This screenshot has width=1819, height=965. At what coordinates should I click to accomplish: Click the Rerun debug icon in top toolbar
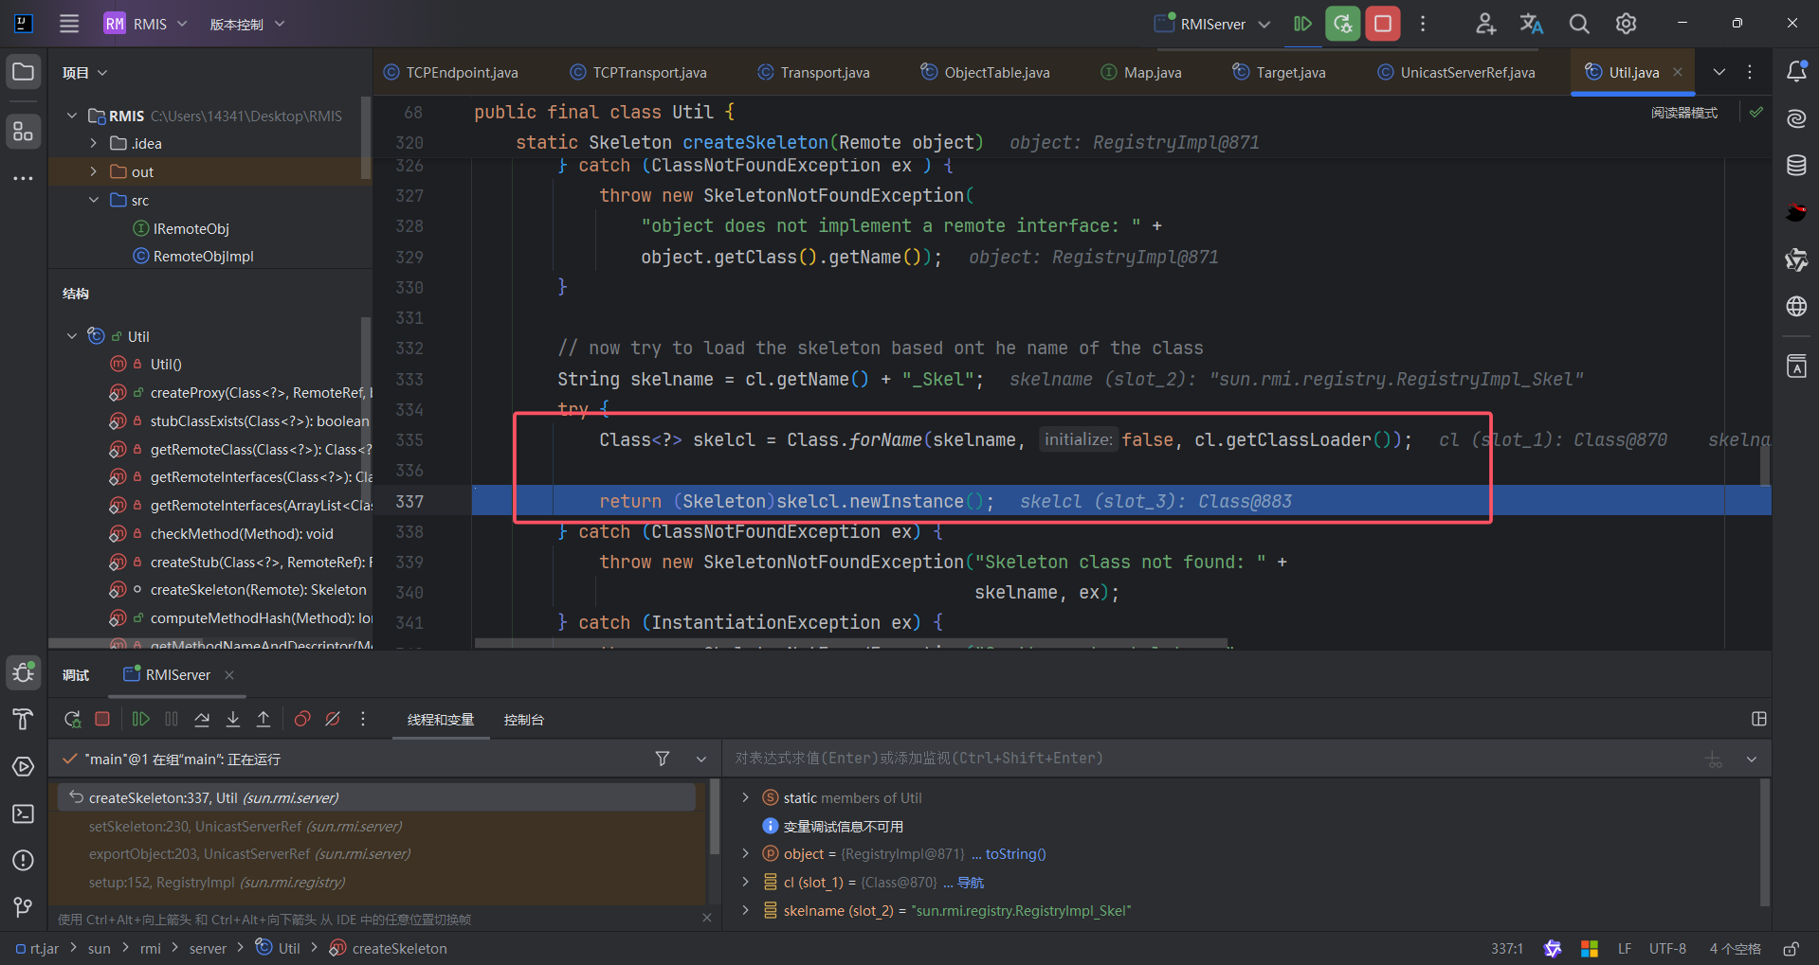point(1343,24)
